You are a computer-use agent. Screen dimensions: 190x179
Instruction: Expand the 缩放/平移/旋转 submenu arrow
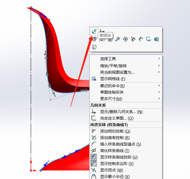coord(159,66)
